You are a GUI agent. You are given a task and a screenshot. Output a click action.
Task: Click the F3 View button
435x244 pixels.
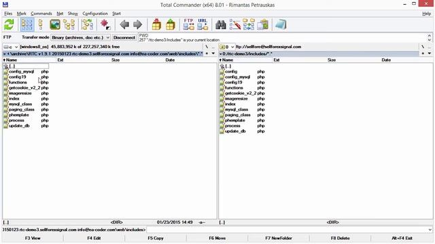click(33, 238)
